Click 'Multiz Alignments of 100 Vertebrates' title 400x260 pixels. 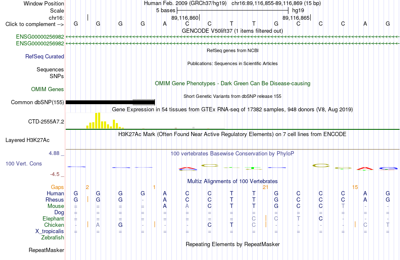point(232,181)
